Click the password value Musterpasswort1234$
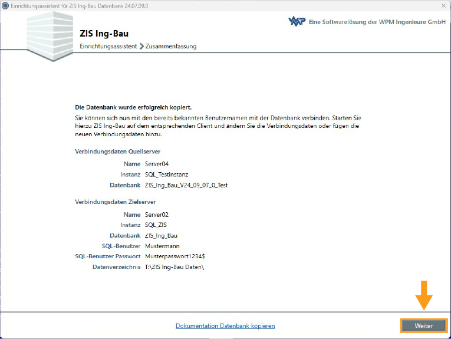Viewport: 451px width, 339px height. point(175,256)
